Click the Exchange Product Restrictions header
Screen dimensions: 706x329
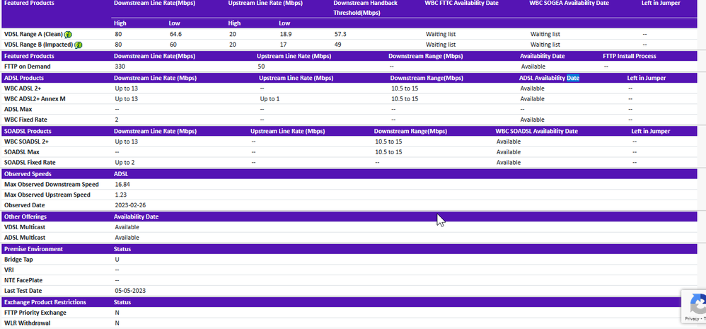coord(45,302)
